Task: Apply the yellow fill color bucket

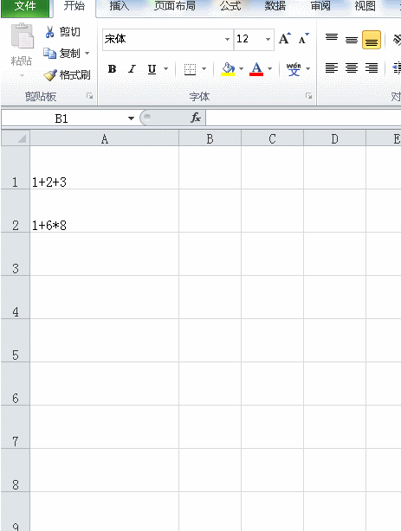Action: [228, 68]
